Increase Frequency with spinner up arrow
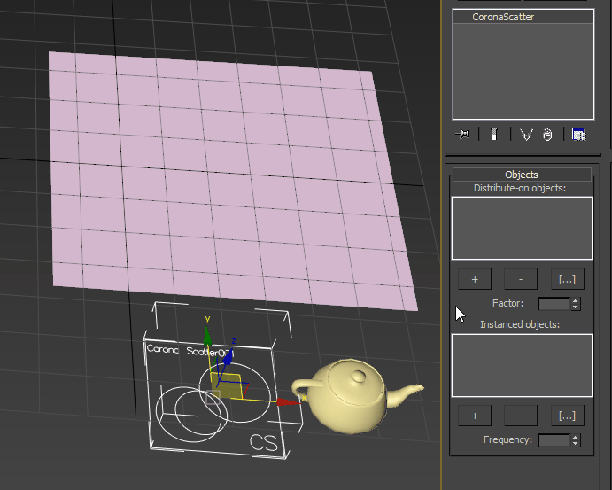612x490 pixels. coord(576,438)
